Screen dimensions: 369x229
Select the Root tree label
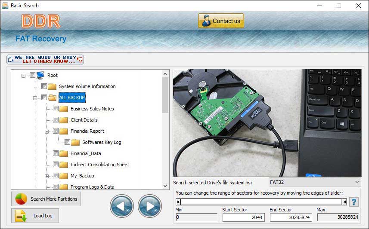52,75
